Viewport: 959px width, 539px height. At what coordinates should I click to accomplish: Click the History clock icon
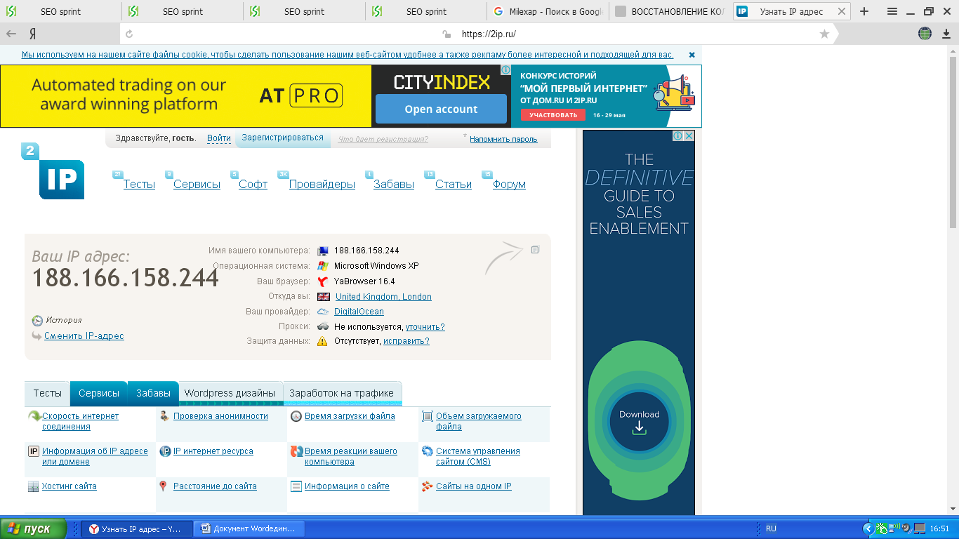(x=37, y=321)
